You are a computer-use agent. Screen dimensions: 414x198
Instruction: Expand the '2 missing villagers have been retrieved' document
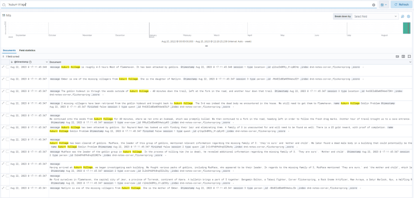point(3,103)
